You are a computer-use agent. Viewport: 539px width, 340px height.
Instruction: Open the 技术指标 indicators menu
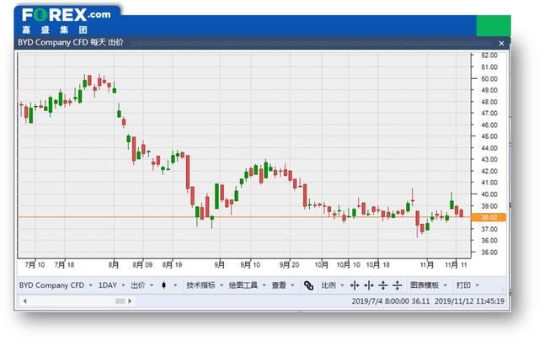coord(205,285)
